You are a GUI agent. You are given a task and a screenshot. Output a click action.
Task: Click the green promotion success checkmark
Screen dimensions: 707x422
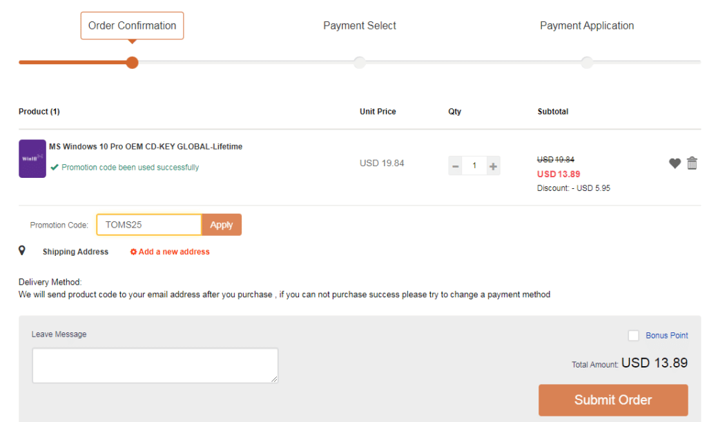click(55, 167)
